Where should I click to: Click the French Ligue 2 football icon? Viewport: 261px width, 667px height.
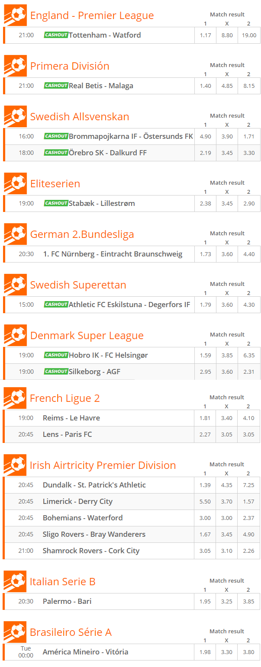click(15, 398)
